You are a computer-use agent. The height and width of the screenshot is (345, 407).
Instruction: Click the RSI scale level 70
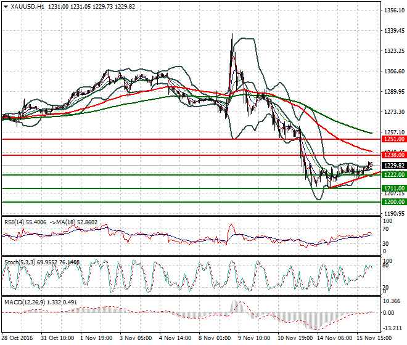tap(385, 229)
